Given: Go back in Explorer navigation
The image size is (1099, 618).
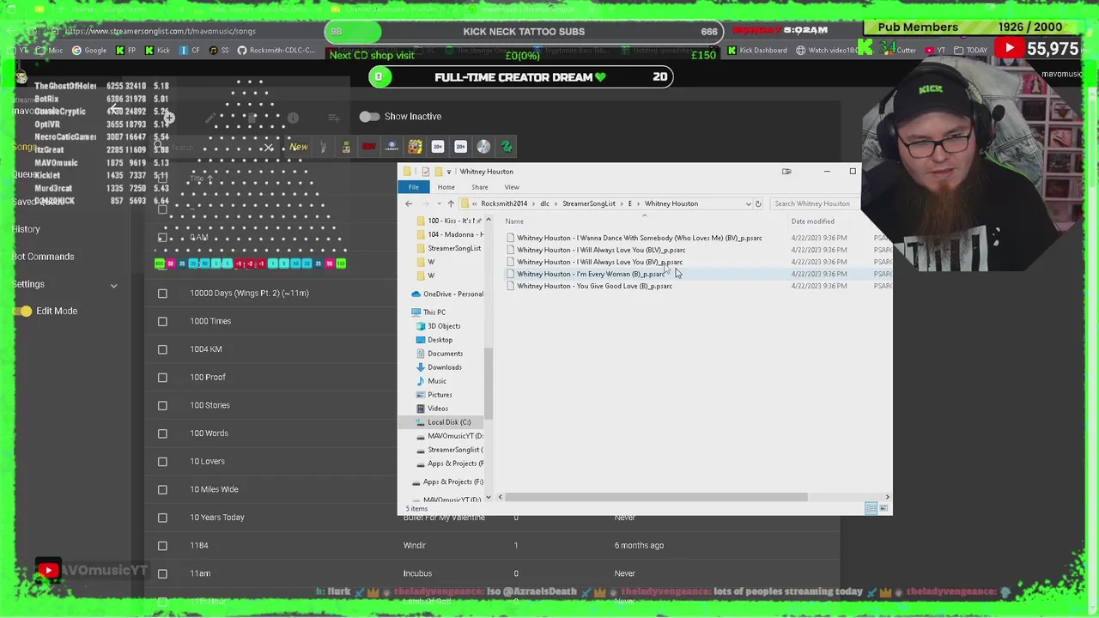Looking at the screenshot, I should coord(409,203).
